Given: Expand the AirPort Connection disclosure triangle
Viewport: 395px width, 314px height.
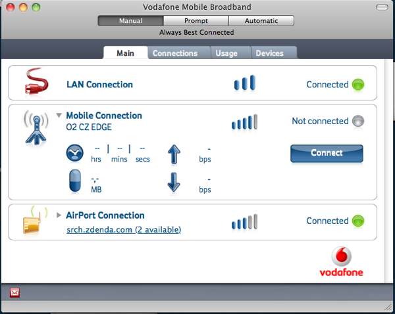Looking at the screenshot, I should (x=59, y=215).
